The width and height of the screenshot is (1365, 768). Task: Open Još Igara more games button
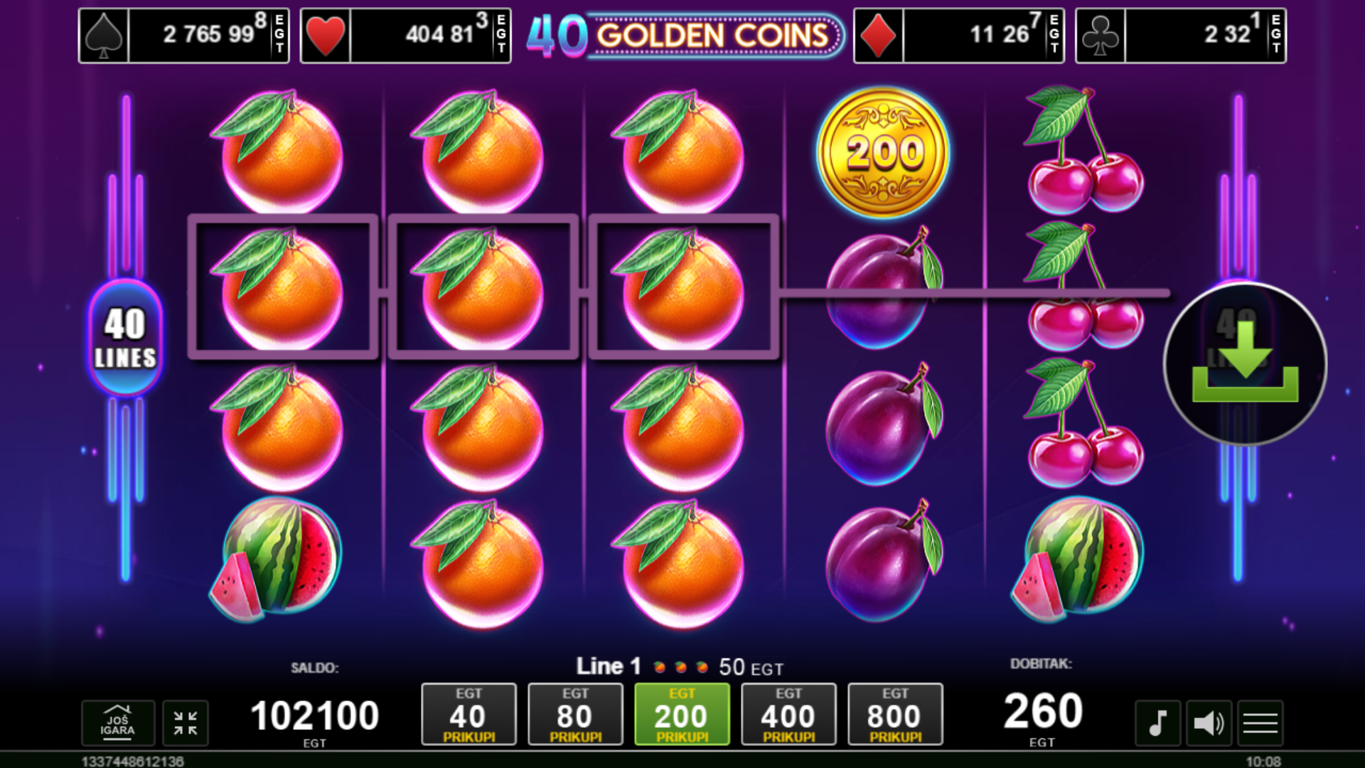pos(118,723)
